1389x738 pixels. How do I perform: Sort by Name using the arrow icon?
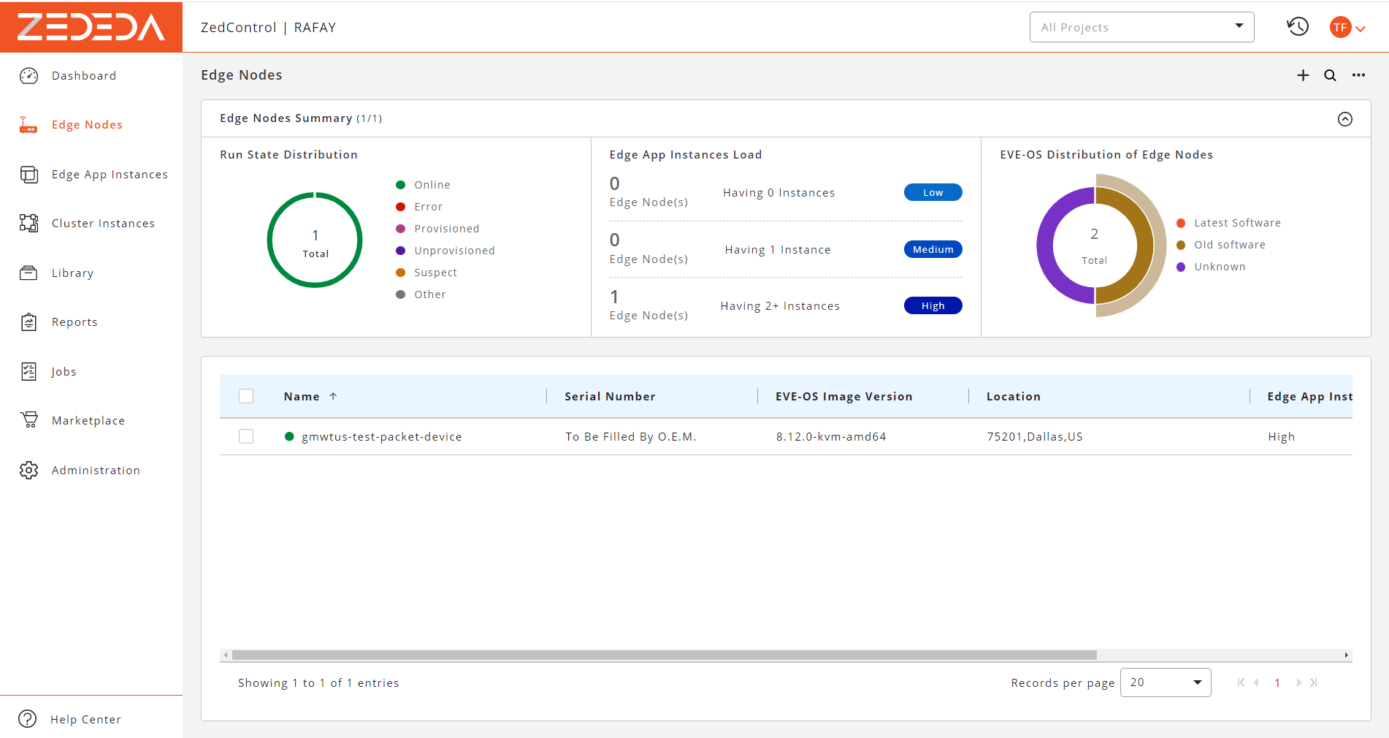(x=333, y=396)
